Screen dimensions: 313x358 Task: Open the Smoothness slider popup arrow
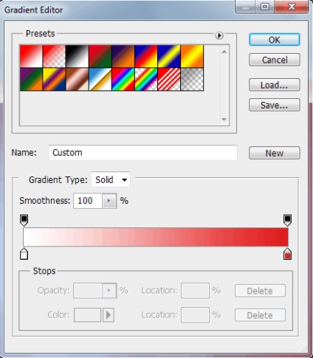click(109, 201)
